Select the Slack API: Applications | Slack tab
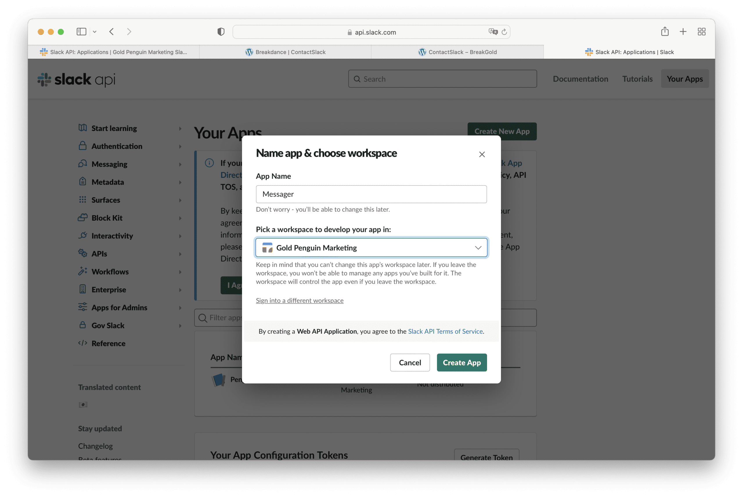The height and width of the screenshot is (497, 743). click(629, 52)
